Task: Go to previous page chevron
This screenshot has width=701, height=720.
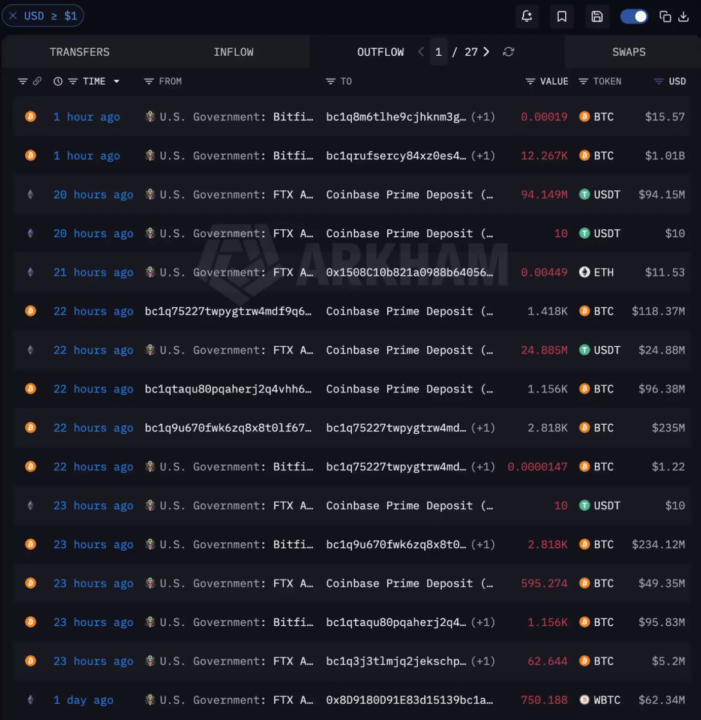Action: click(x=421, y=52)
